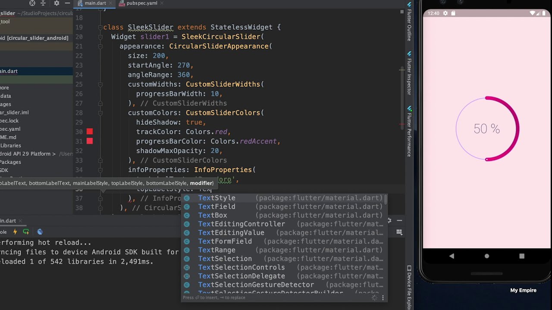Screen dimensions: 552x310
Task: Choose TextEditingController completion suggestion
Action: 284,224
